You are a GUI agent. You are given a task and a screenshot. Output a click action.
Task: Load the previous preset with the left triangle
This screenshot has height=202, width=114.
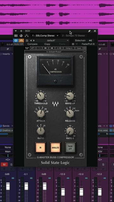click(31, 41)
